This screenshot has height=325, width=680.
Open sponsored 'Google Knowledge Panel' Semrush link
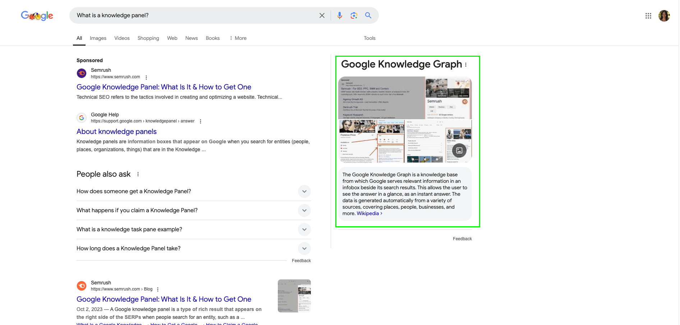click(164, 87)
